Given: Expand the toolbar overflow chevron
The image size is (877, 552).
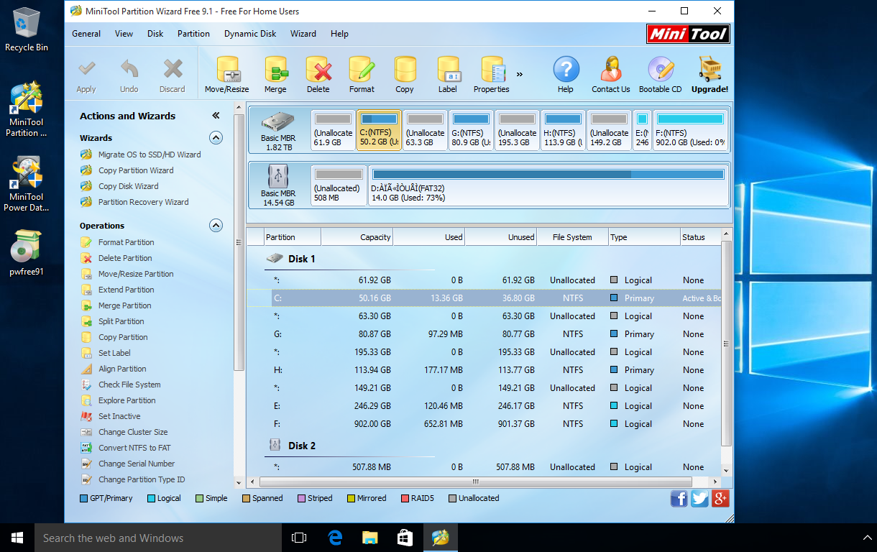Looking at the screenshot, I should [x=520, y=74].
